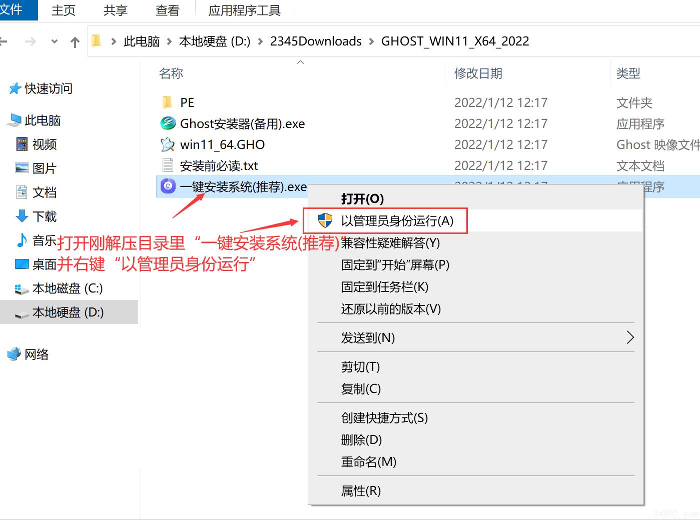Switch to the 查看 ribbon tab
700x520 pixels.
click(x=167, y=10)
